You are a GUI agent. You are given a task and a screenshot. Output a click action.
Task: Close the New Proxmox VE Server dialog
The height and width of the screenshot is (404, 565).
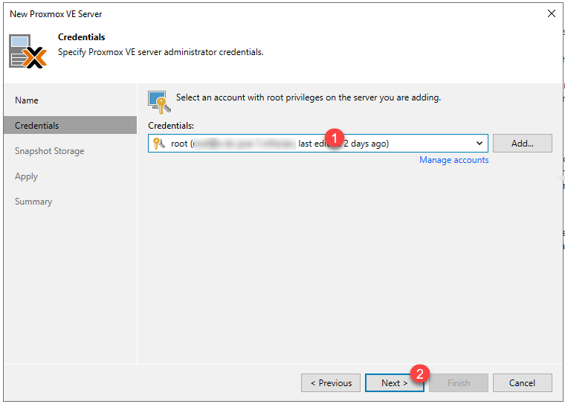click(552, 13)
